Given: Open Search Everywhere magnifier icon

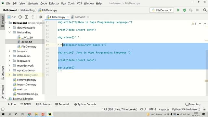Looking at the screenshot, I should point(205,10).
